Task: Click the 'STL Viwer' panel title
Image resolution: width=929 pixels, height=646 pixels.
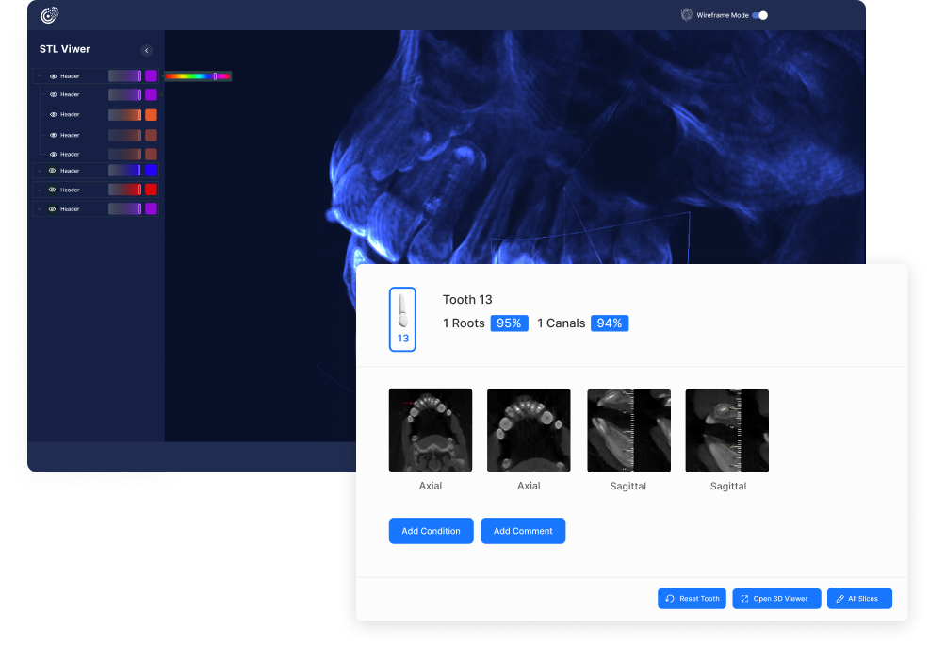Action: pyautogui.click(x=65, y=49)
